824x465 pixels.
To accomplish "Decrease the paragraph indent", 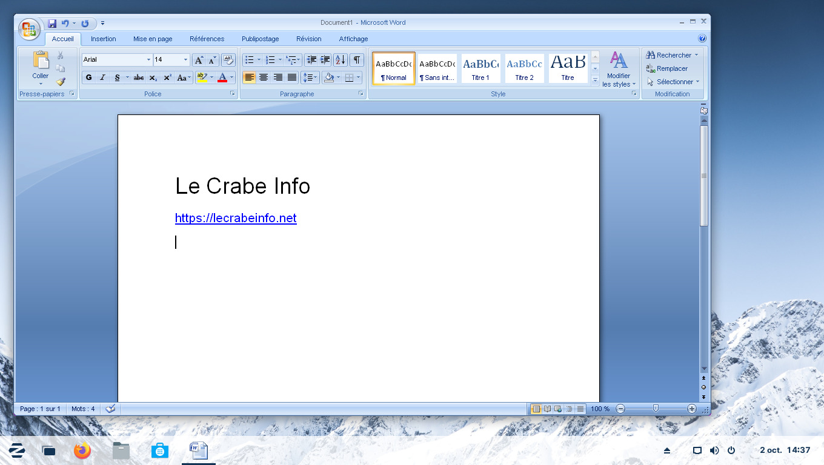I will tap(311, 60).
